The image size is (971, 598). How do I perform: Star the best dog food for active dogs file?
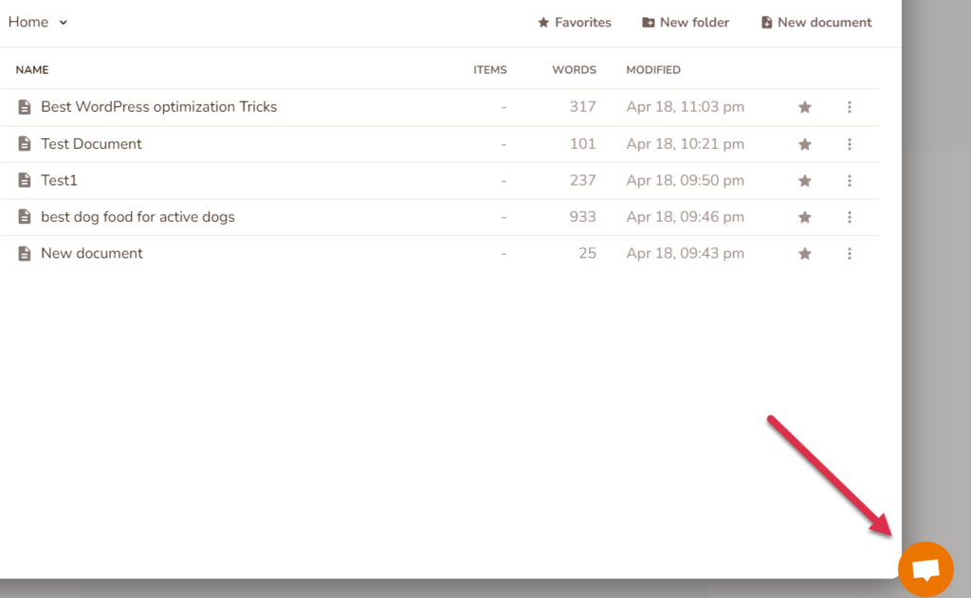click(x=805, y=217)
